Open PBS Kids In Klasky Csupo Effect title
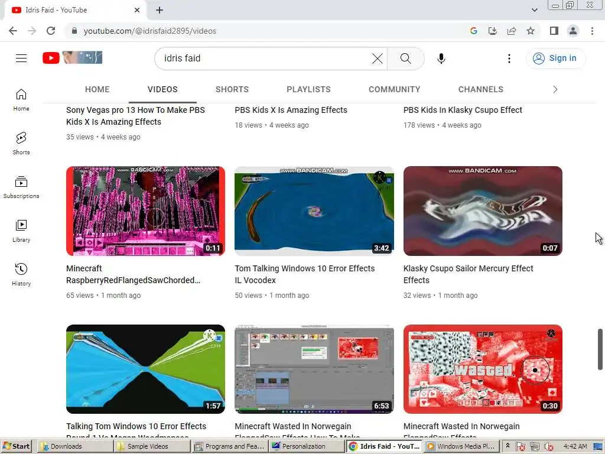The height and width of the screenshot is (454, 605). (463, 110)
